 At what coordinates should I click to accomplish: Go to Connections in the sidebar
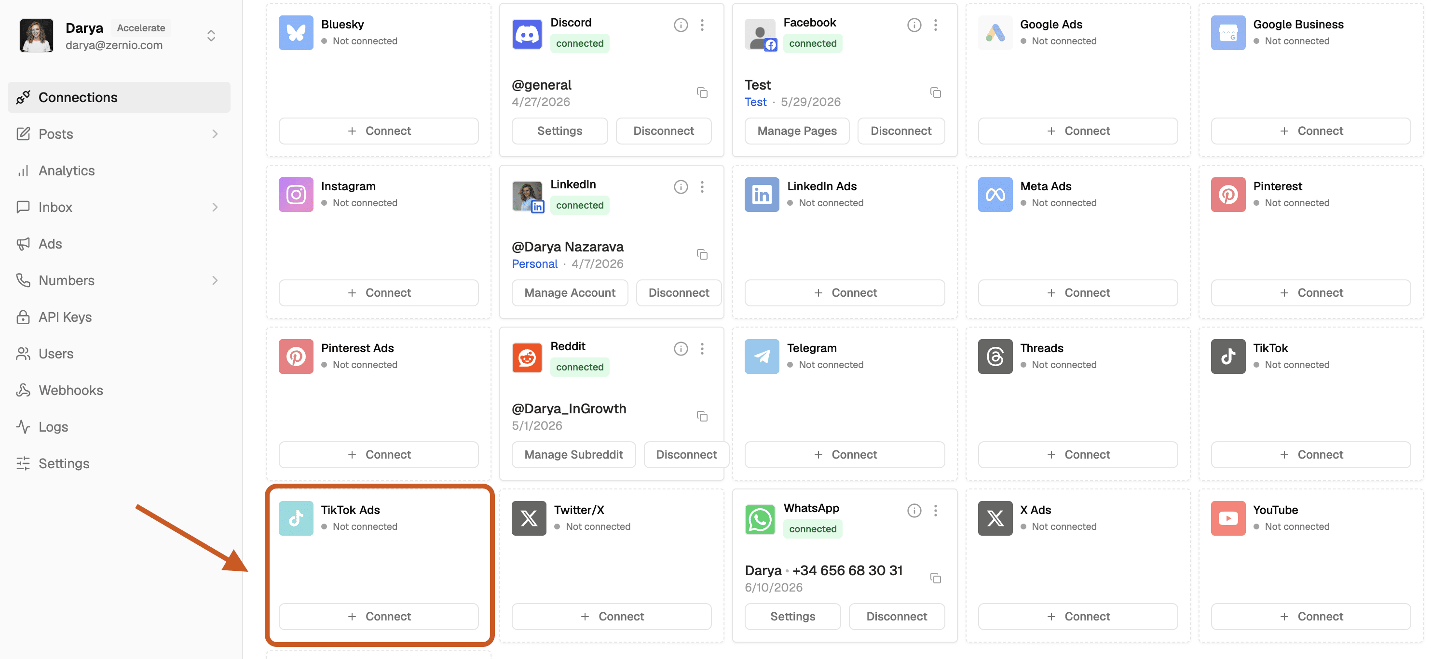[x=119, y=97]
